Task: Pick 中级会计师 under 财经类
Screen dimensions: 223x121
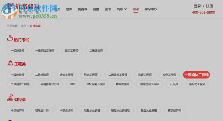Action: pyautogui.click(x=66, y=110)
